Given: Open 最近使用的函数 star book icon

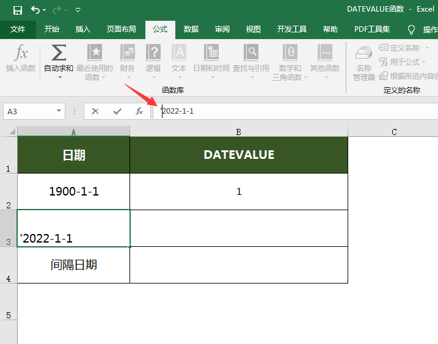Looking at the screenshot, I should (x=95, y=53).
